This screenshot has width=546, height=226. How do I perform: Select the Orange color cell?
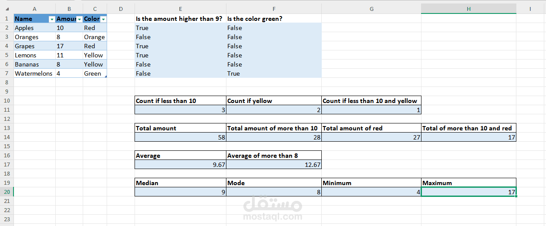95,37
